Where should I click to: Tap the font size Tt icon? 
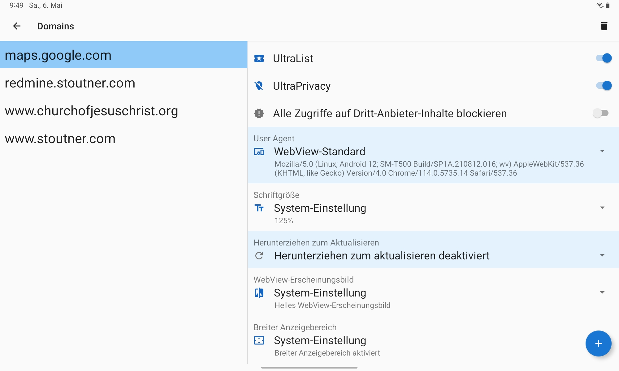(259, 208)
